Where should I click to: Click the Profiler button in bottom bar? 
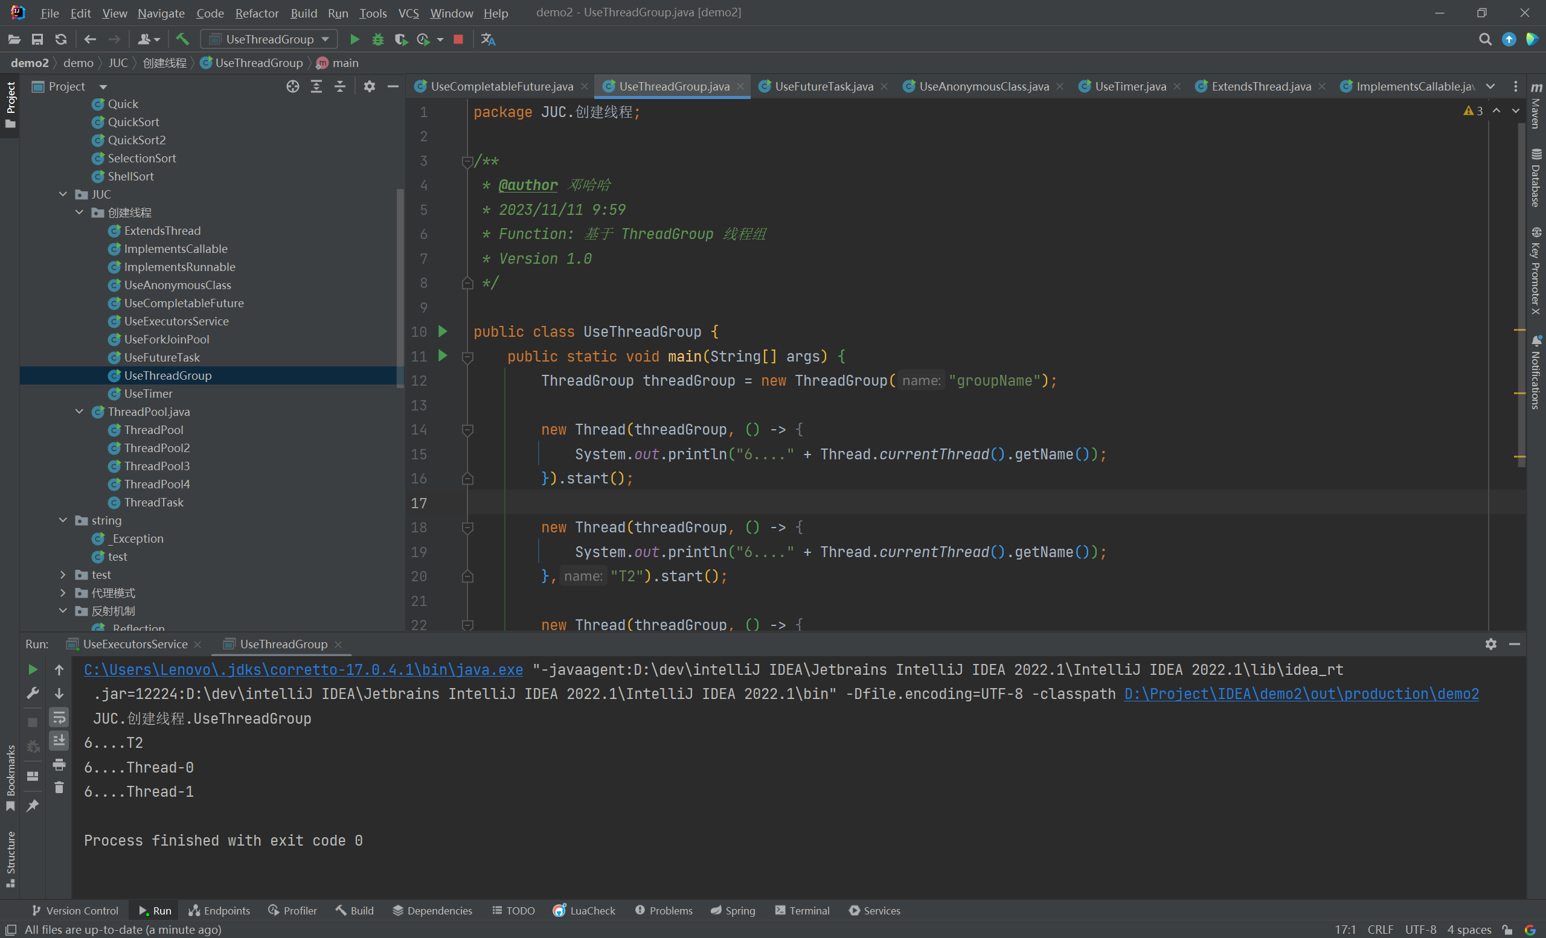[292, 910]
